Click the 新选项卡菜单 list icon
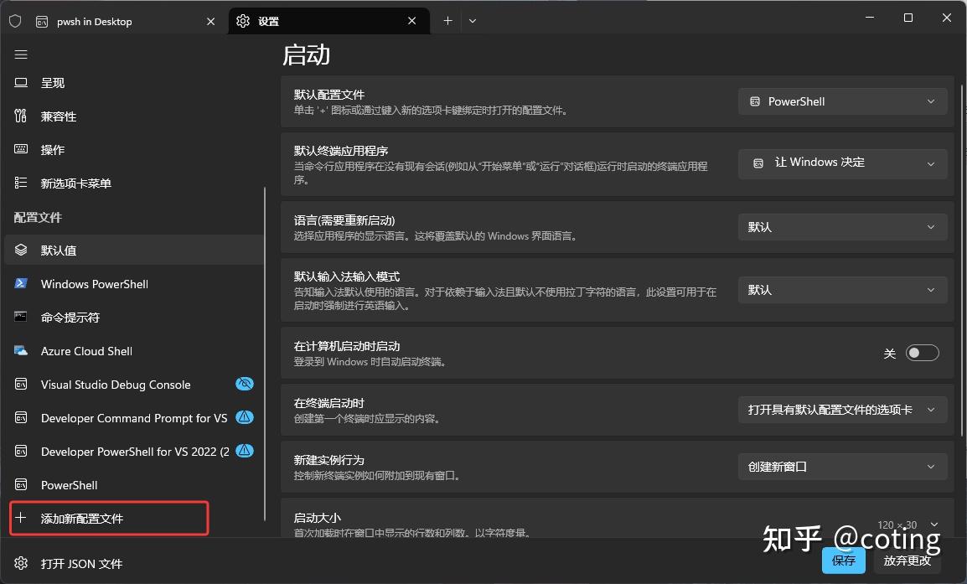This screenshot has height=584, width=967. click(x=21, y=183)
